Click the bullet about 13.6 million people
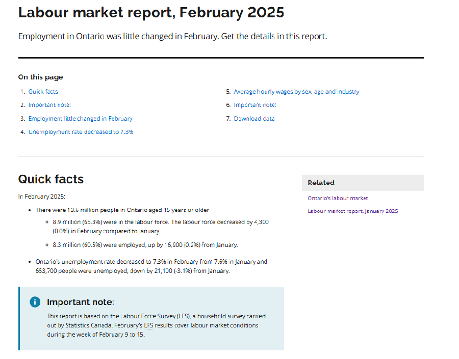The image size is (459, 359). [x=122, y=210]
